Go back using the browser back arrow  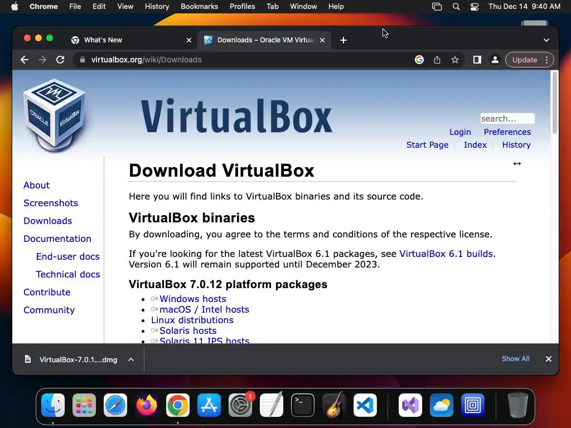(x=25, y=60)
